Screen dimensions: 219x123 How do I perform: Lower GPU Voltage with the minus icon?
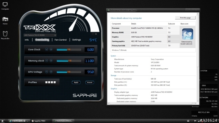click(47, 72)
